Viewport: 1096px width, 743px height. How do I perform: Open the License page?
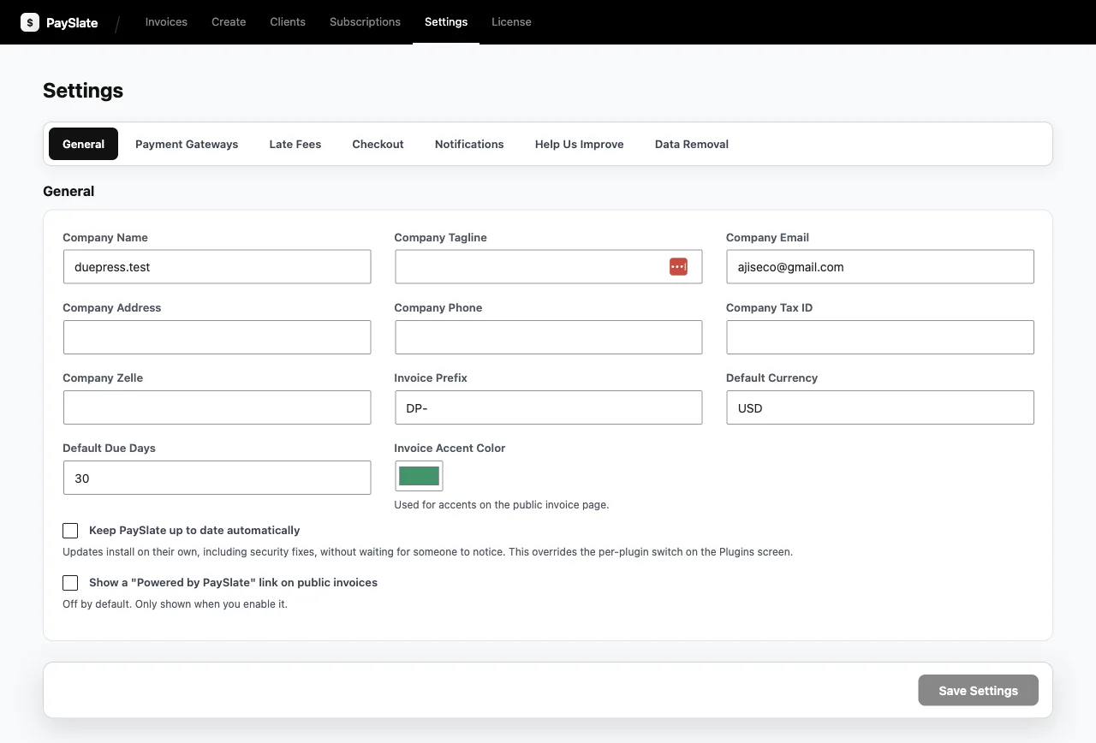pyautogui.click(x=511, y=22)
